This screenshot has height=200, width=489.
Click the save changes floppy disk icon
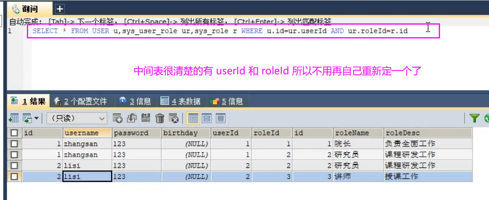coord(146,118)
